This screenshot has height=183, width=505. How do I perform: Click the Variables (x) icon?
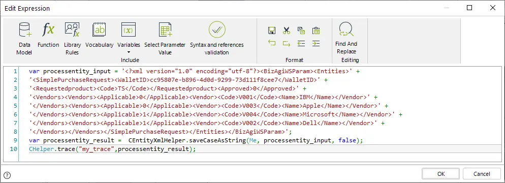(x=128, y=30)
